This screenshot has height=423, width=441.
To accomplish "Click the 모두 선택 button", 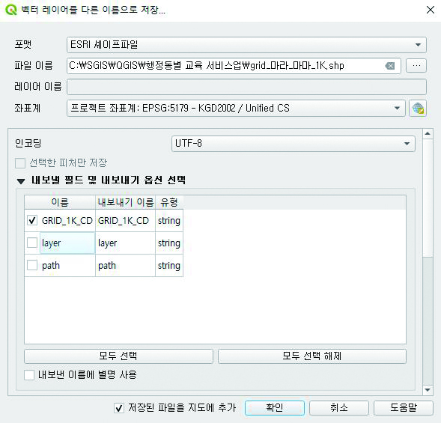I will tap(118, 356).
